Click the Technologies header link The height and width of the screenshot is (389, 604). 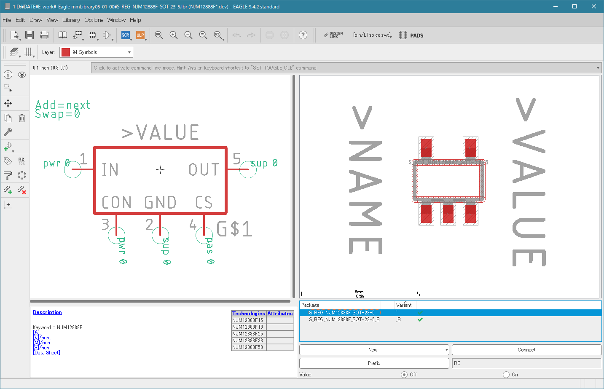pyautogui.click(x=249, y=314)
